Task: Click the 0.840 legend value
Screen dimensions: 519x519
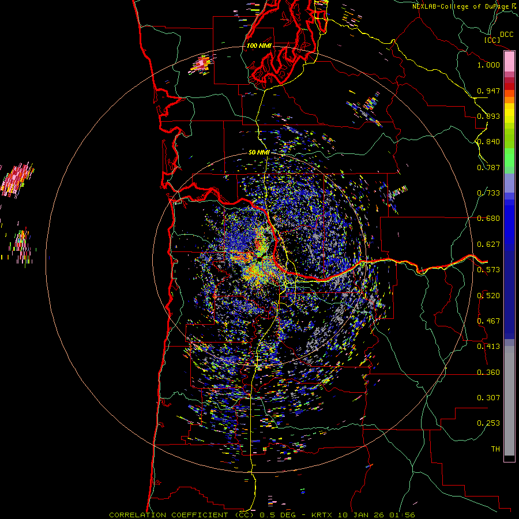Action: [x=488, y=142]
